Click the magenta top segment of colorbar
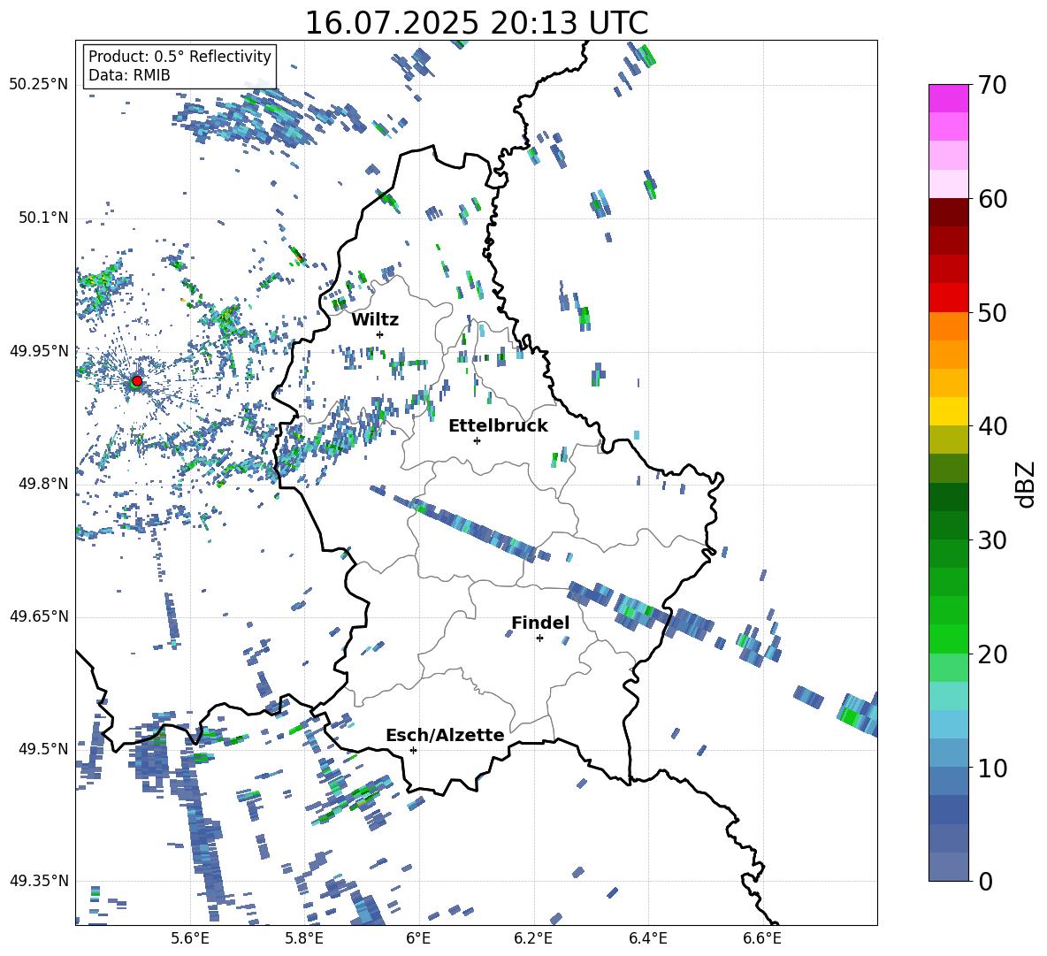The width and height of the screenshot is (1047, 956). coord(948,98)
